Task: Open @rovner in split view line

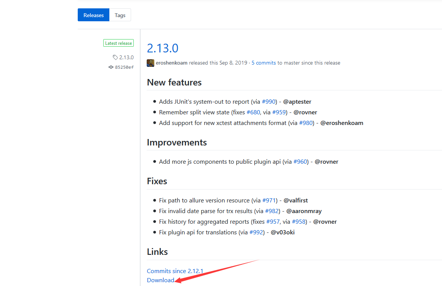Action: click(305, 112)
